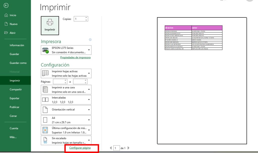The image size is (258, 153).
Task: Click the first Páginas range input field
Action: coord(59,82)
